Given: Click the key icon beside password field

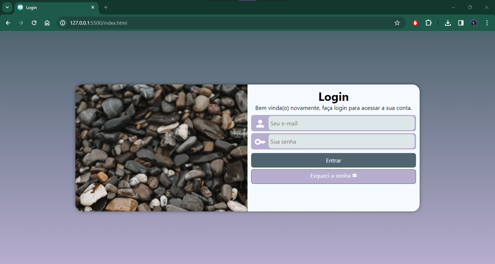Looking at the screenshot, I should 260,141.
